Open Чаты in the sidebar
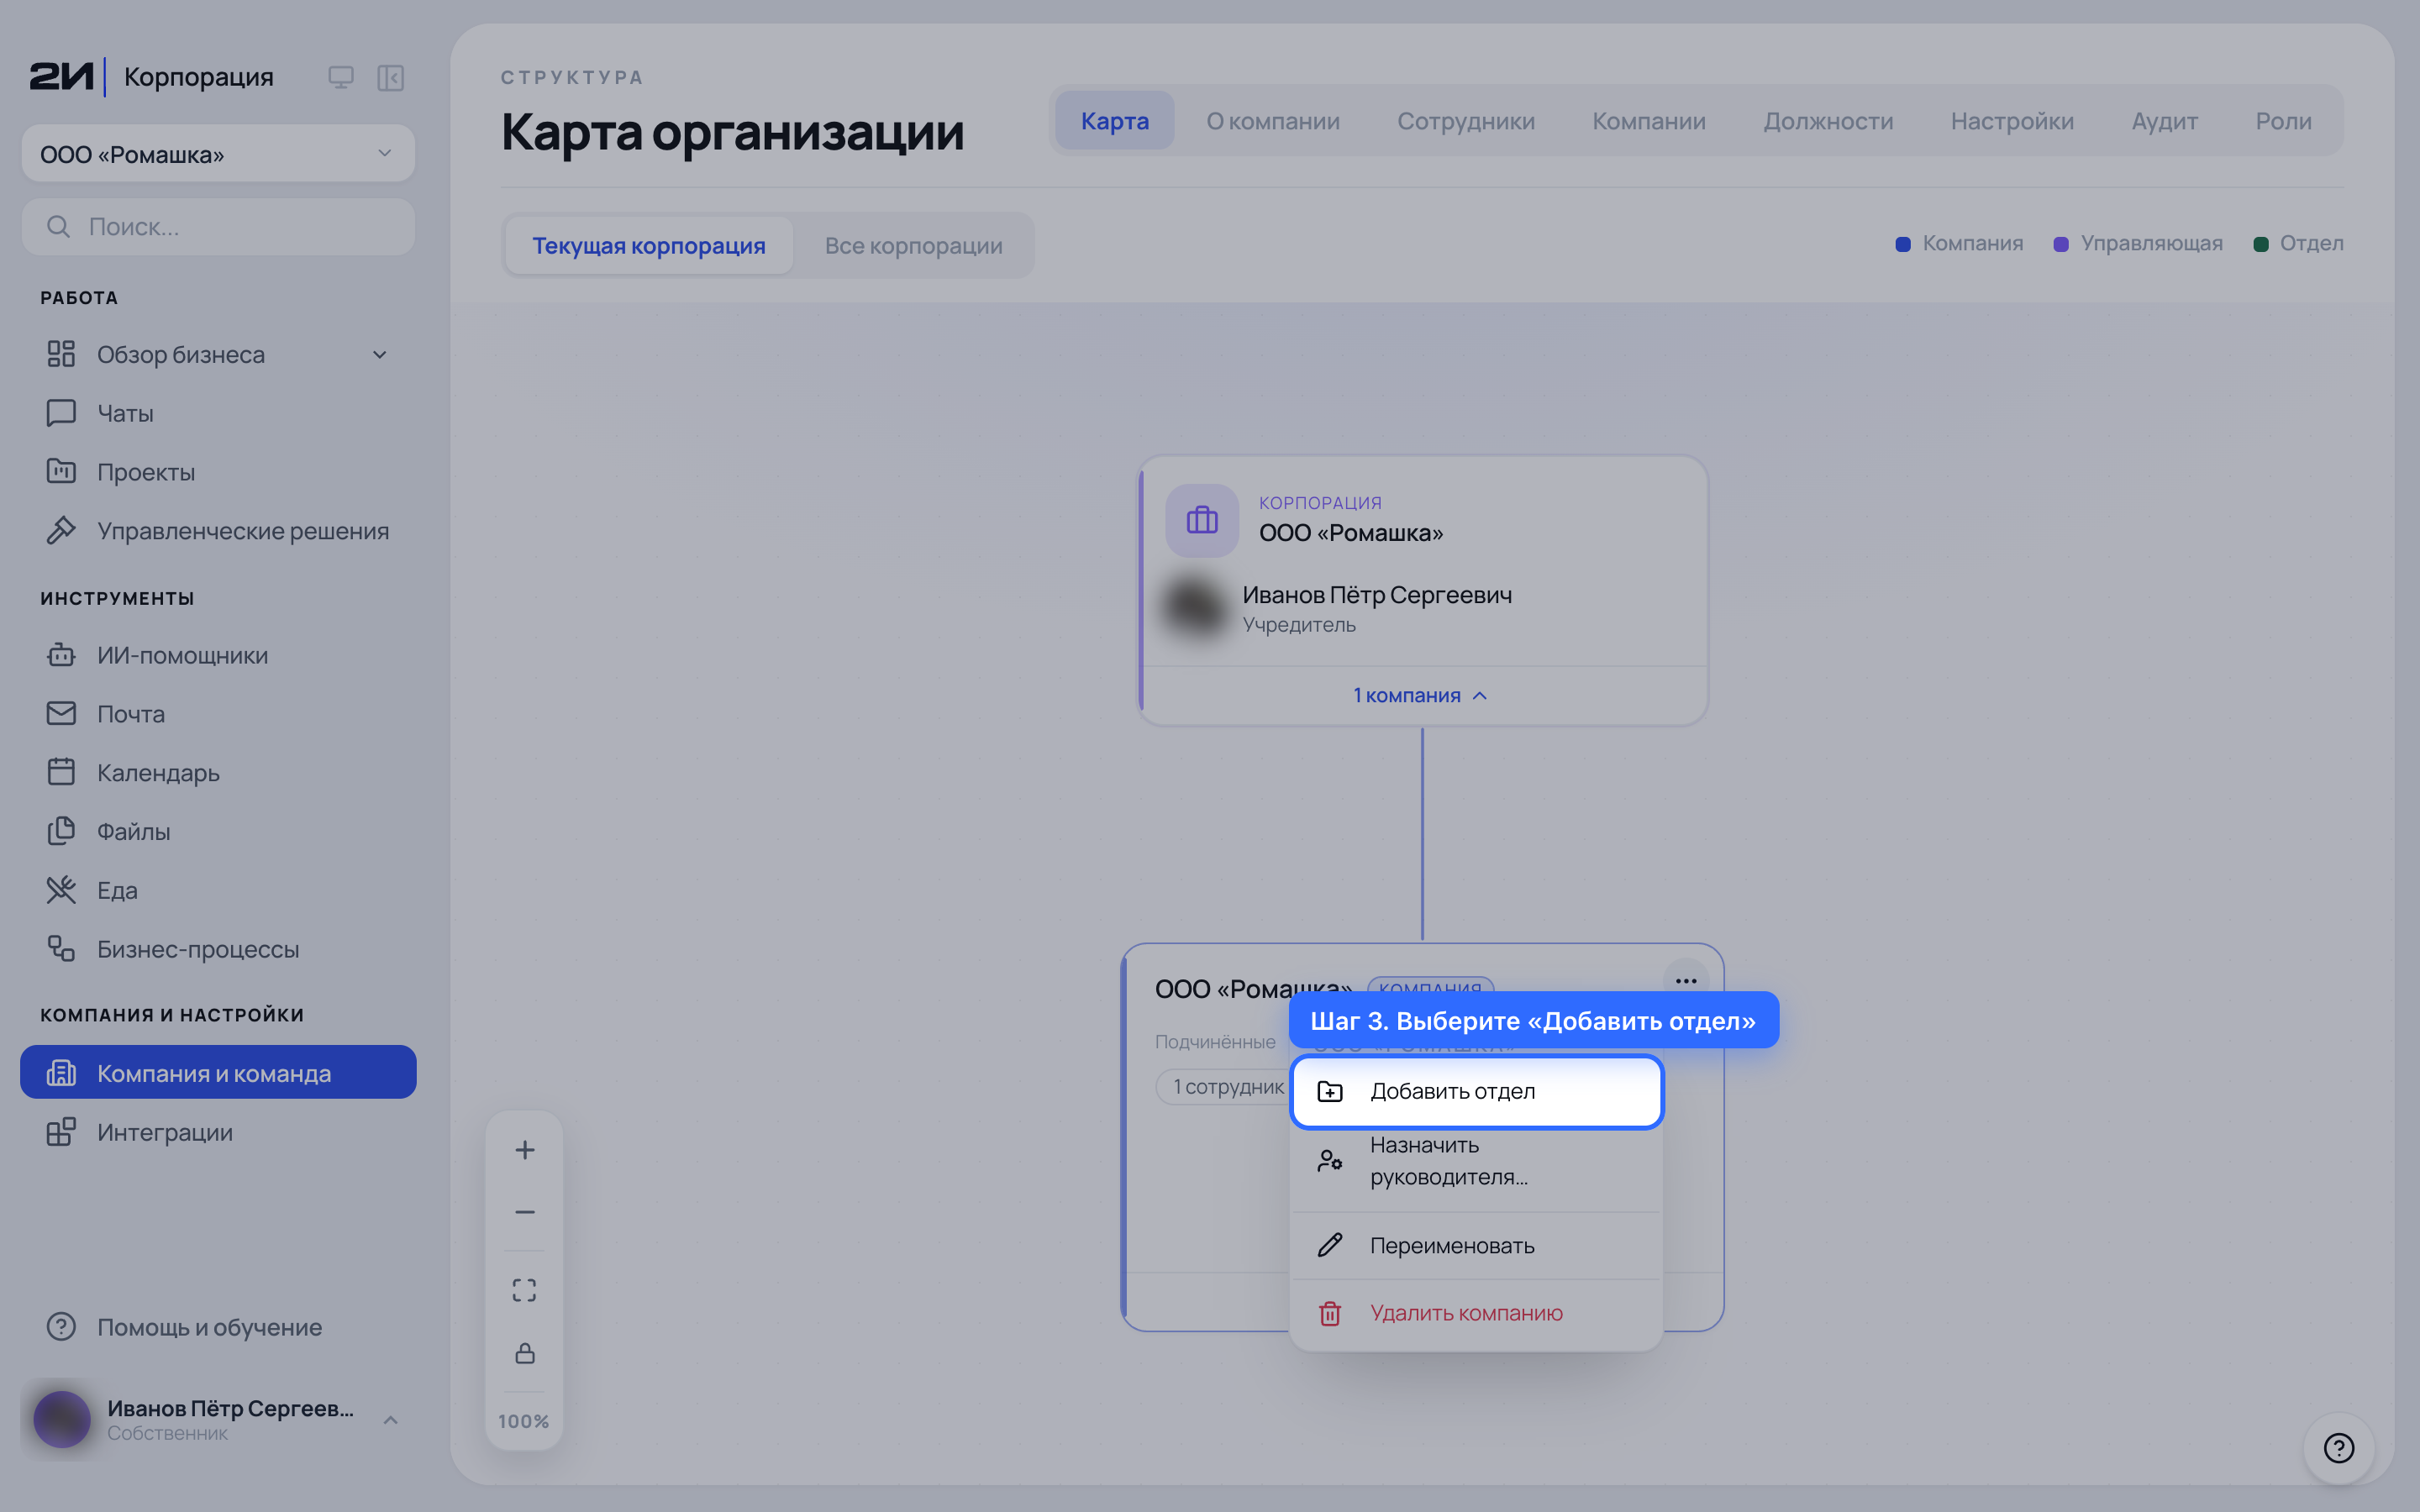This screenshot has height=1512, width=2420. tap(218, 413)
